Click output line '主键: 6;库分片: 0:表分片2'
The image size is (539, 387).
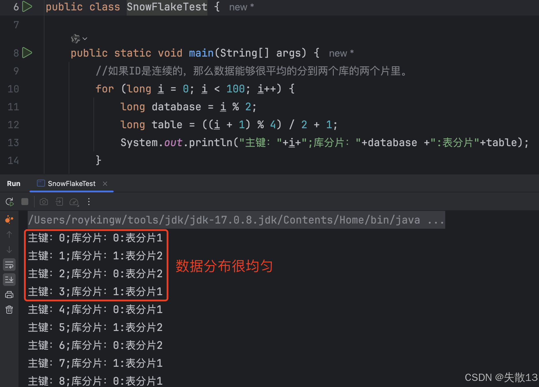pos(95,345)
